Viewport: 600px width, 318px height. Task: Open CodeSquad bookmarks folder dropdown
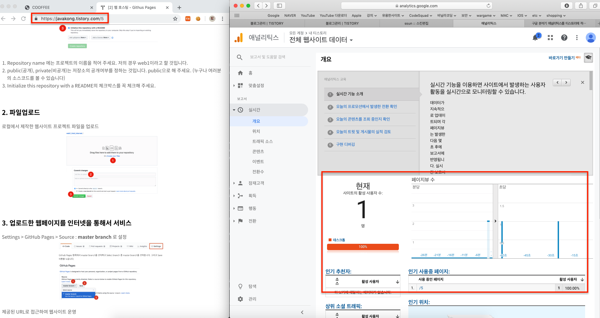[420, 15]
